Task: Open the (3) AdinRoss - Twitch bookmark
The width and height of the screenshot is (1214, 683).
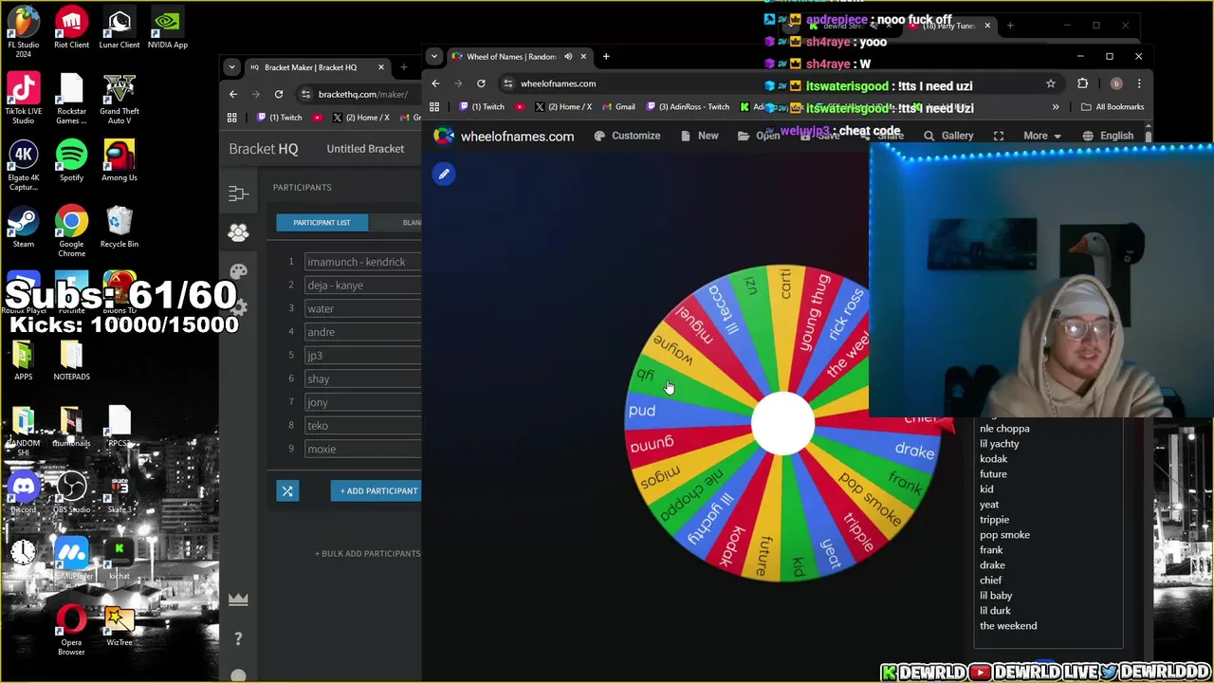Action: coord(687,107)
